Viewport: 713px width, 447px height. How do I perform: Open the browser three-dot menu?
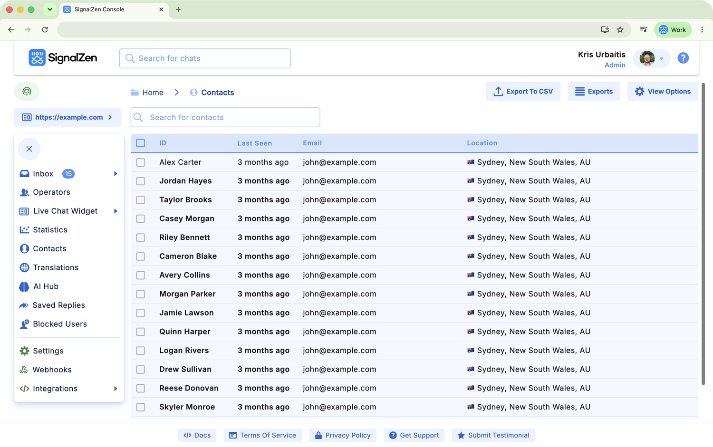702,29
